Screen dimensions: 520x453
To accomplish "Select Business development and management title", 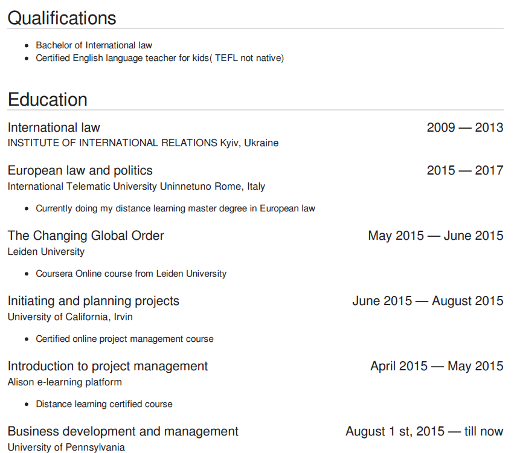I will point(123,431).
